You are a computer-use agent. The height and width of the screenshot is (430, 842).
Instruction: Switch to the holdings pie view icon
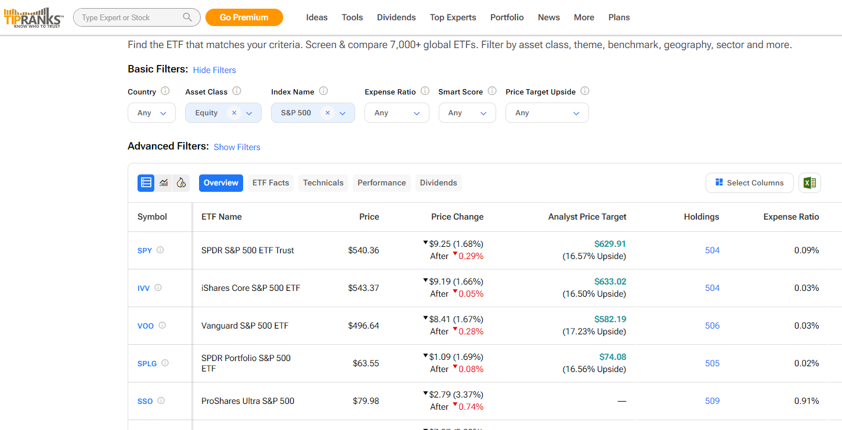pyautogui.click(x=181, y=183)
